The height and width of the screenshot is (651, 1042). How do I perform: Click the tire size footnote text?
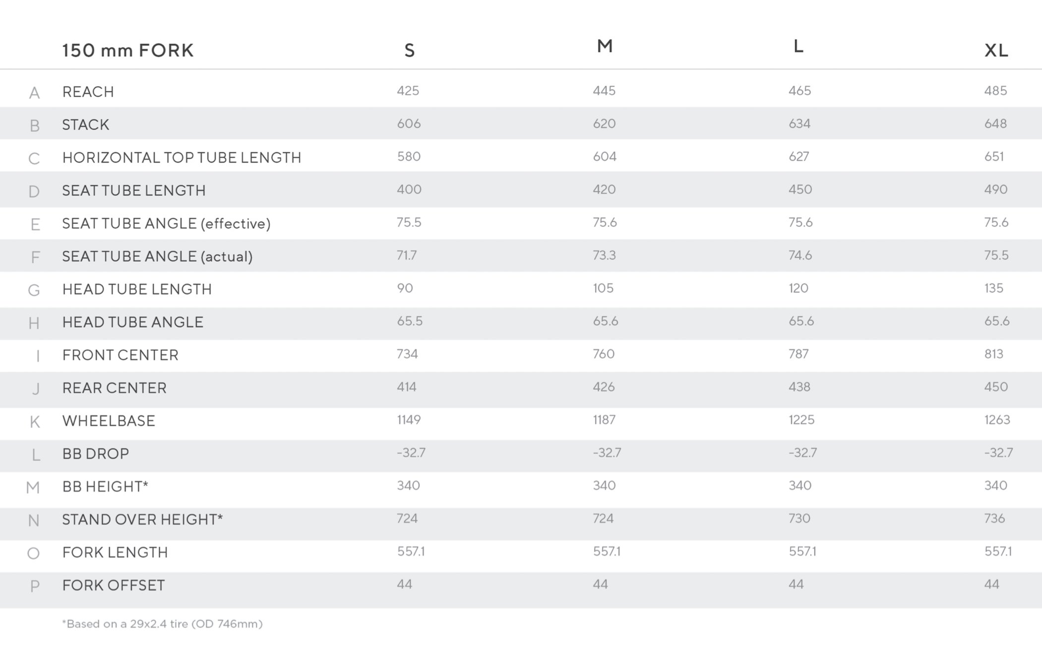point(162,624)
